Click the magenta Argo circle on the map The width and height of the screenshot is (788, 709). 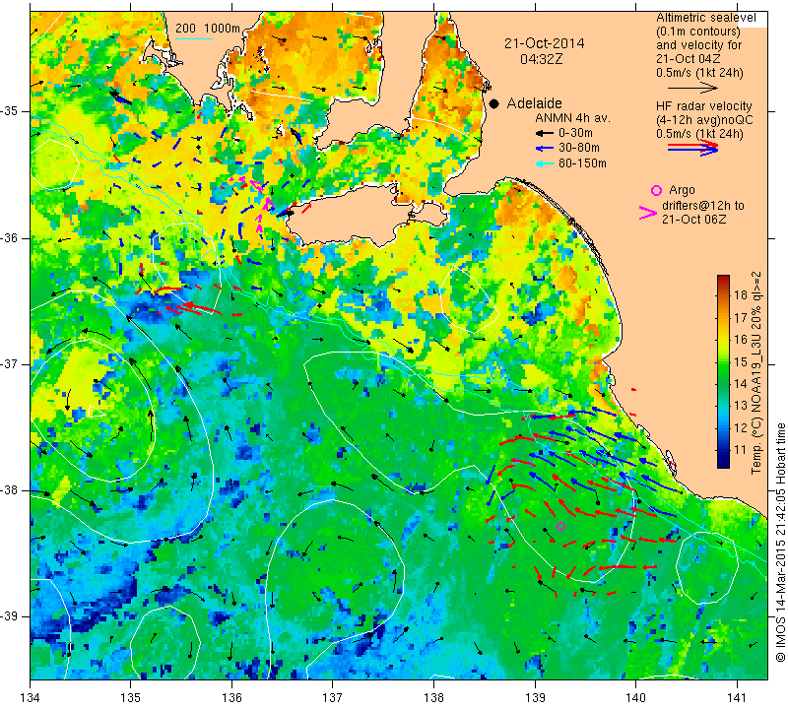tap(561, 526)
